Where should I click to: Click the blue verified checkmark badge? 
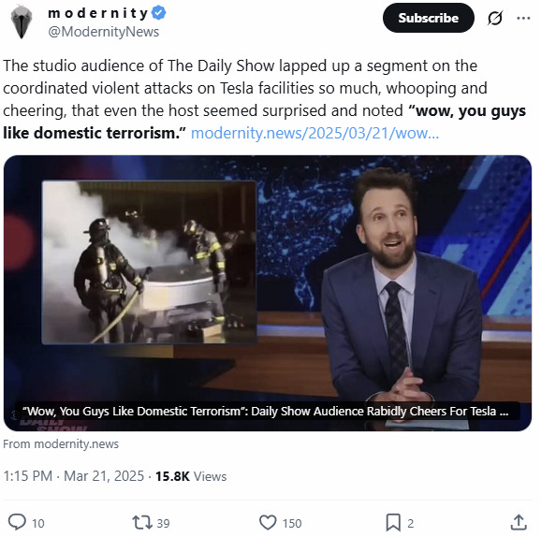pos(159,13)
